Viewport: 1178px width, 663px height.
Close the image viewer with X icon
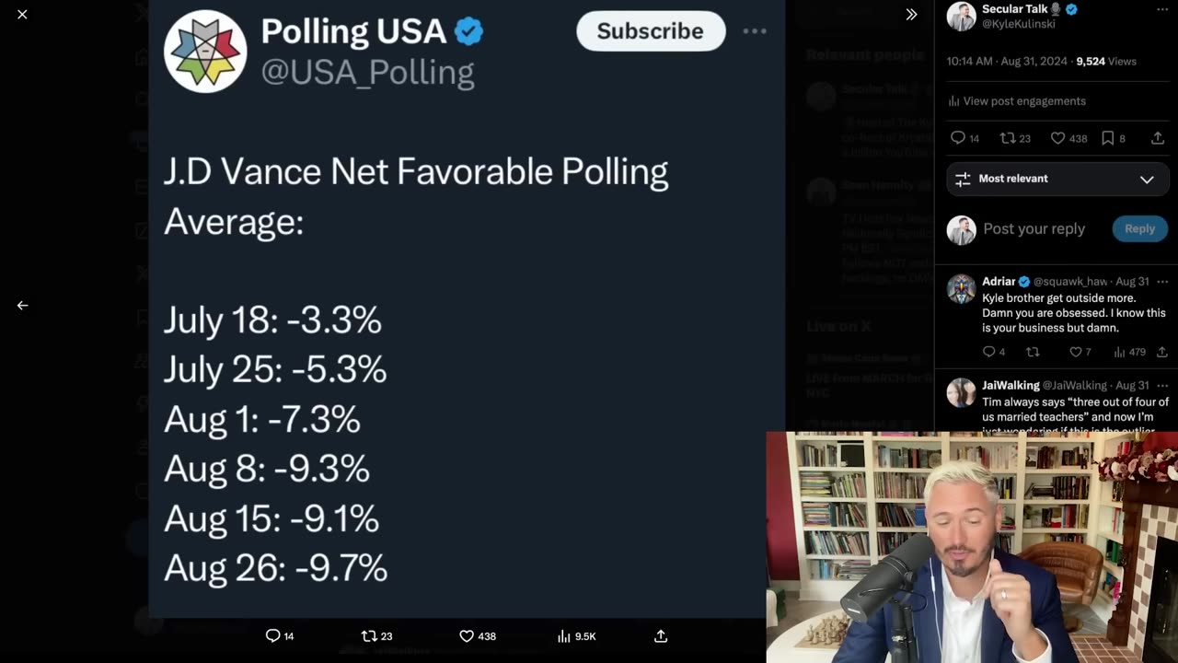(x=22, y=15)
